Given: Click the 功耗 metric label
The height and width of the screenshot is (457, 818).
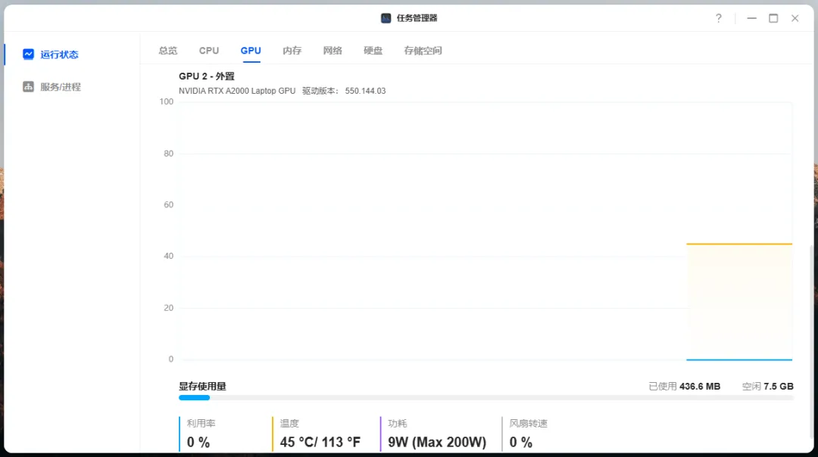Looking at the screenshot, I should [398, 424].
